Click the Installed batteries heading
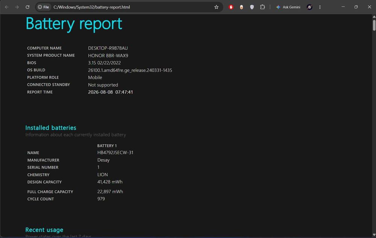The width and height of the screenshot is (376, 238). [51, 128]
